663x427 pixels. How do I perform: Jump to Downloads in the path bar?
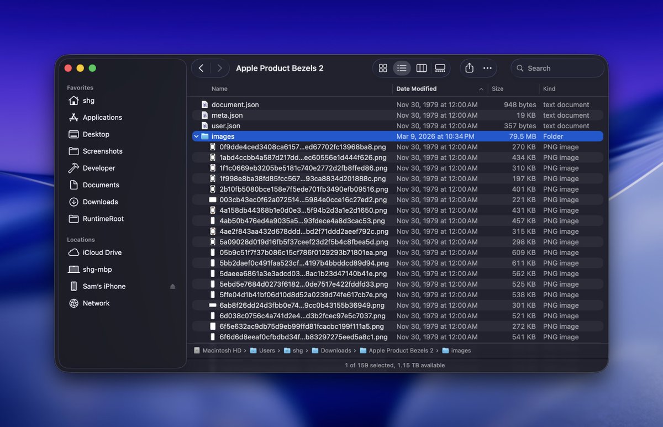point(331,350)
